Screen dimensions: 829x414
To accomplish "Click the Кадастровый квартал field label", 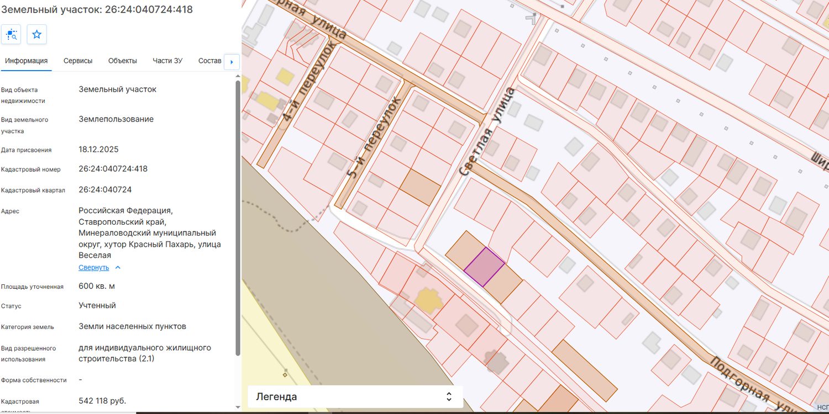I will 33,190.
